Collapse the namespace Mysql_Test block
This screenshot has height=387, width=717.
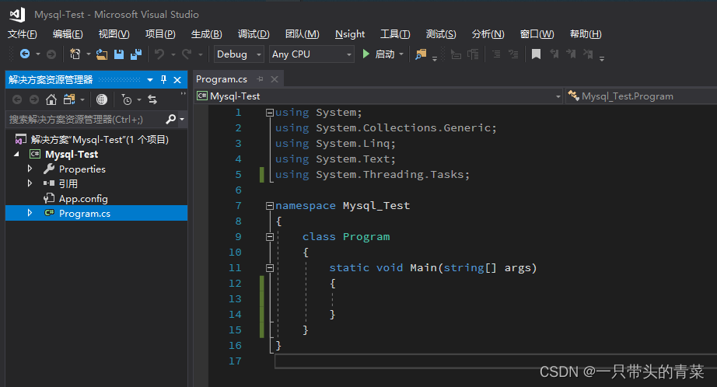click(270, 206)
